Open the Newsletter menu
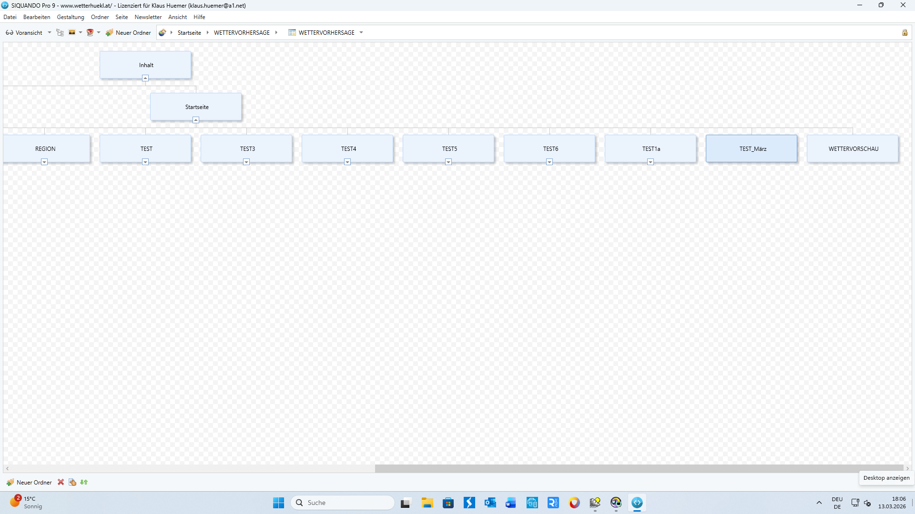 coord(148,17)
